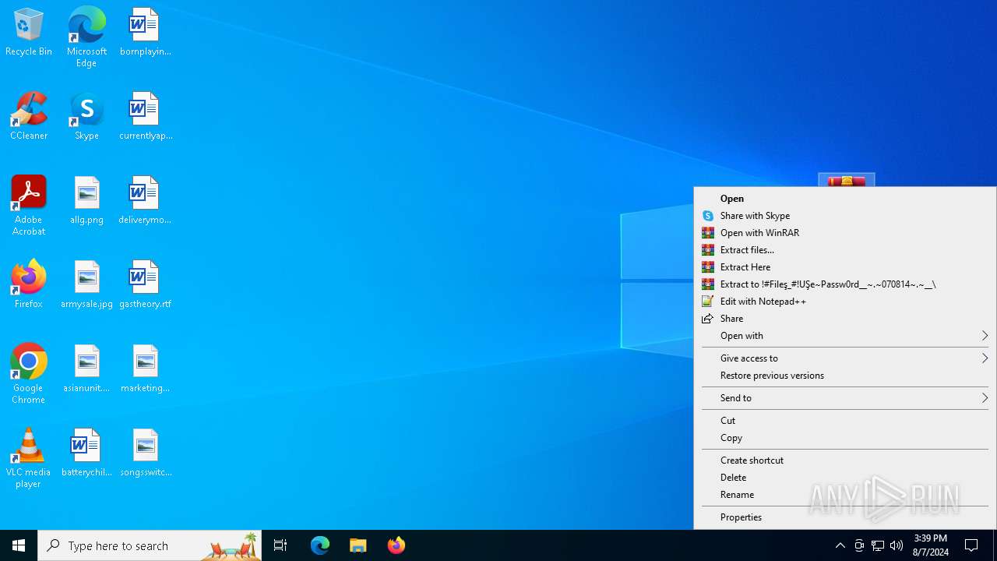The width and height of the screenshot is (997, 561).
Task: Click the WinRAR archive icon behind the menu
Action: point(847,180)
